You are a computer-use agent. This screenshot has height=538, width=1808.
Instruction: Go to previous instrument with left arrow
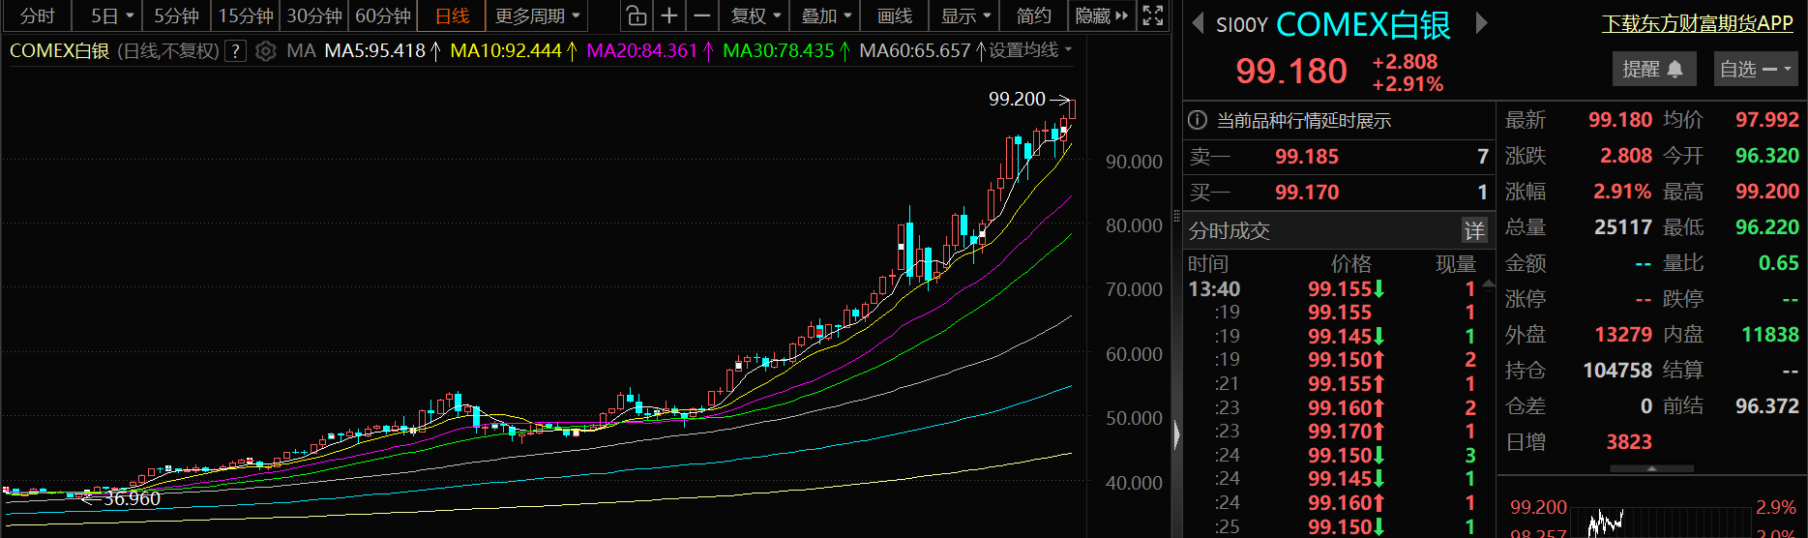[x=1198, y=23]
